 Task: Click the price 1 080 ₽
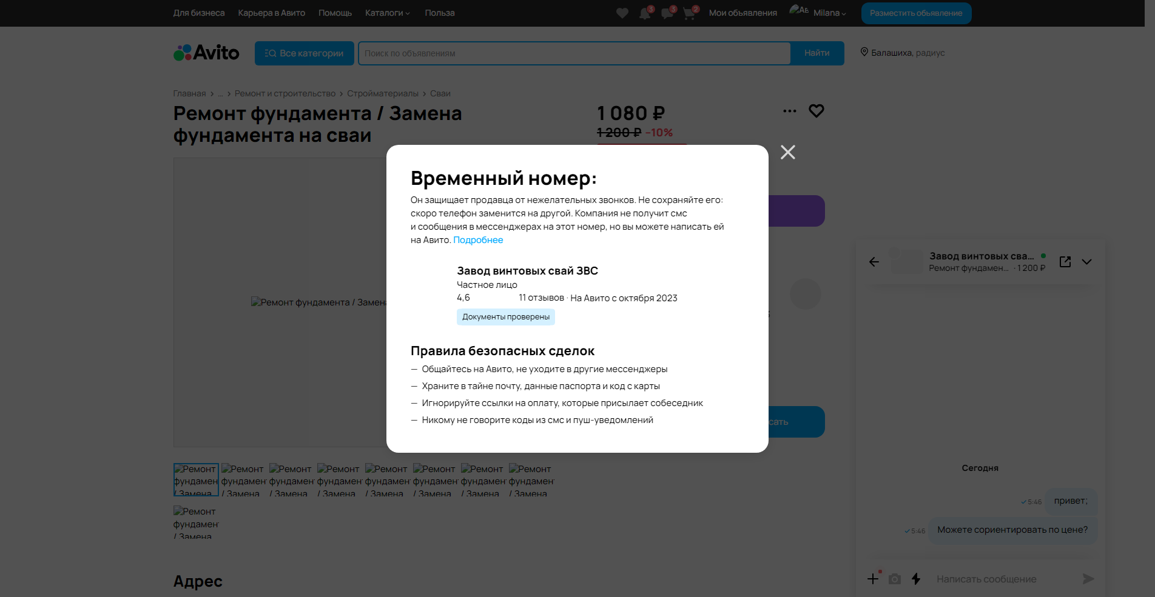point(631,113)
